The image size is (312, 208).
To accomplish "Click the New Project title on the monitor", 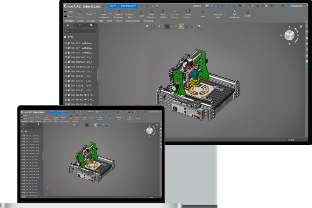I will coord(92,6).
